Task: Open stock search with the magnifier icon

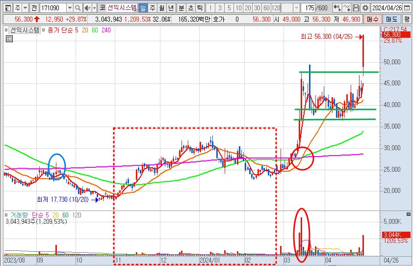Action: pos(77,8)
